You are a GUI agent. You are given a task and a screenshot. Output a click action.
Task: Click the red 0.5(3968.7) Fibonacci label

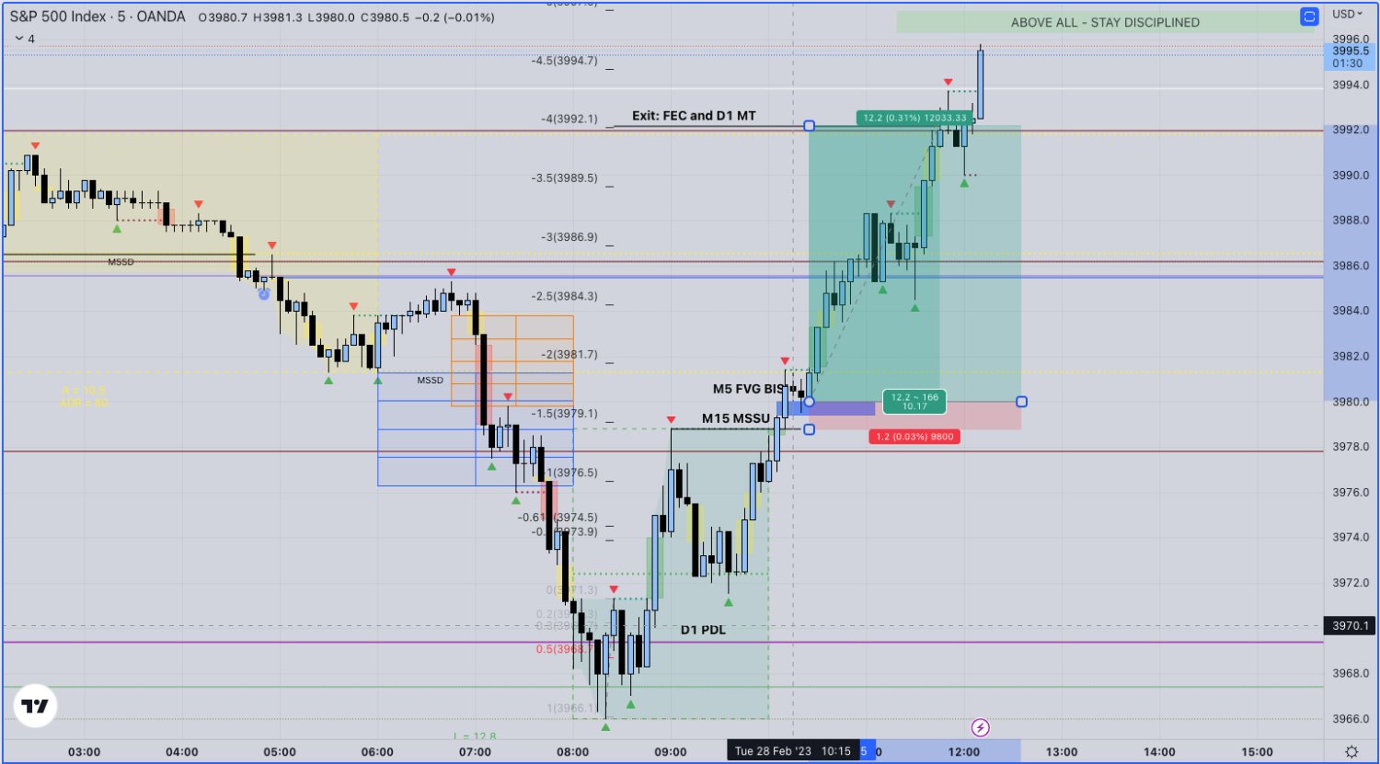tap(565, 649)
